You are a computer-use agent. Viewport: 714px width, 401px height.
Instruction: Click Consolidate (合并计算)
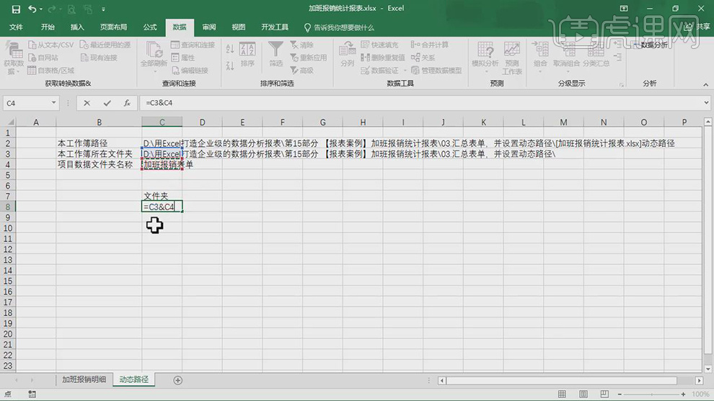point(430,45)
